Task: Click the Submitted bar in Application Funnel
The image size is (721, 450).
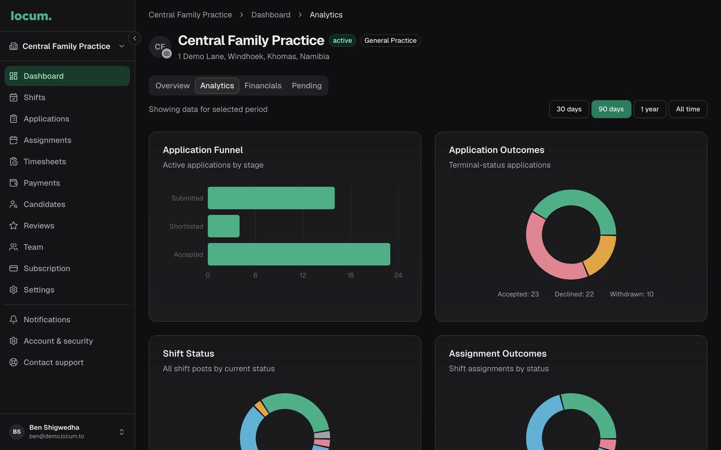Action: tap(271, 198)
